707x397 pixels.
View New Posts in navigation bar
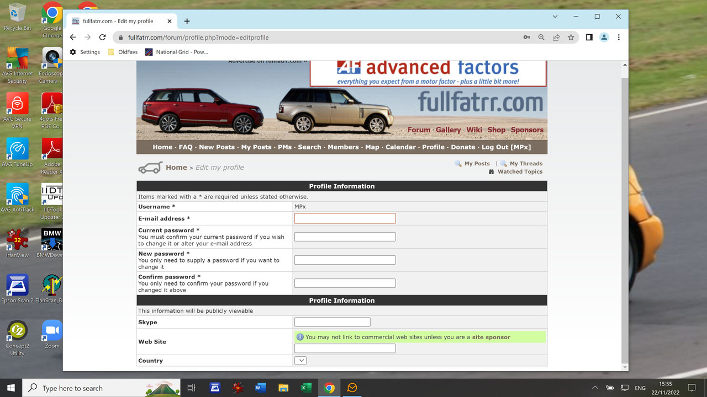click(x=217, y=147)
